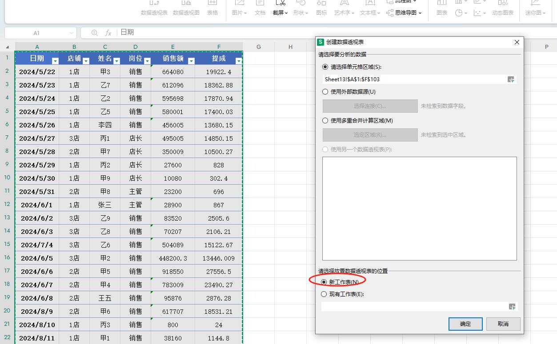The image size is (557, 344).
Task: Click the 确定 button
Action: click(x=465, y=324)
